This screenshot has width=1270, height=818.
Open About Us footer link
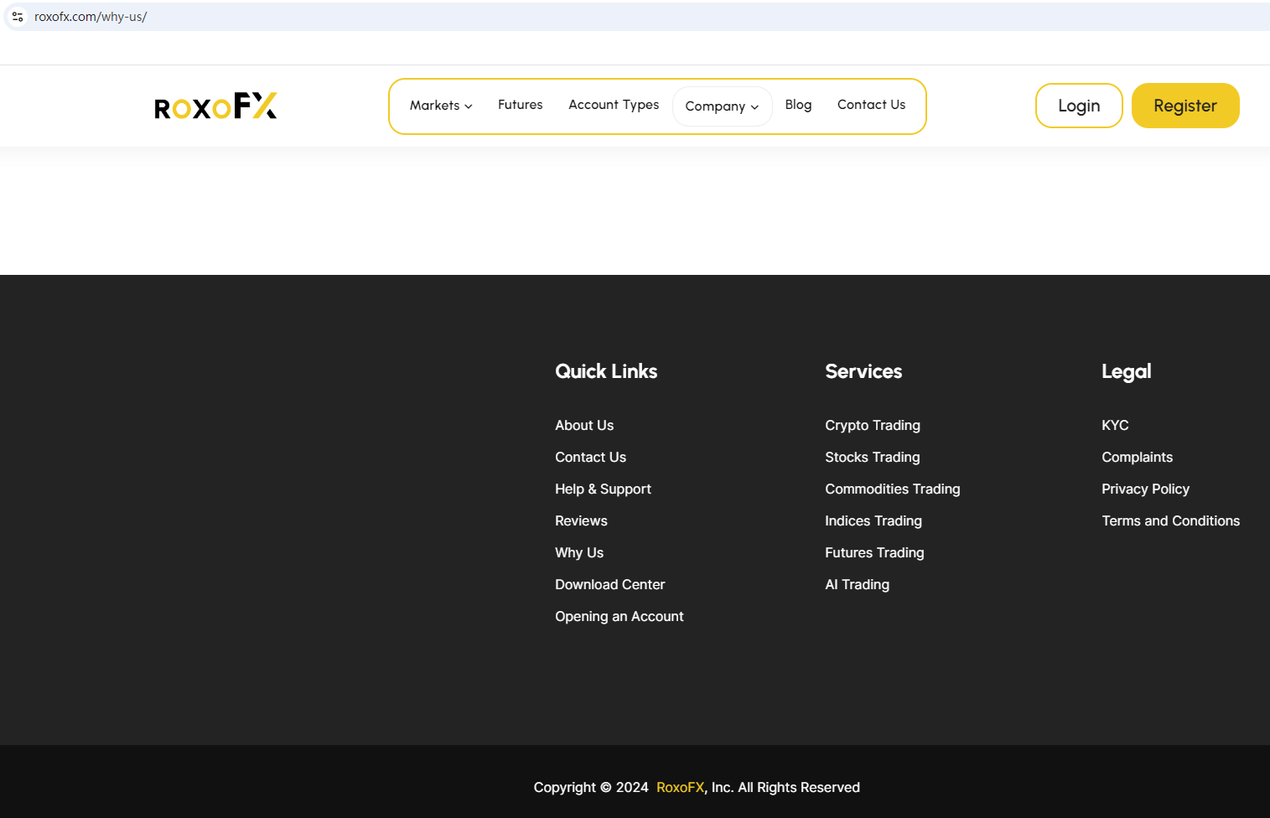(x=584, y=426)
